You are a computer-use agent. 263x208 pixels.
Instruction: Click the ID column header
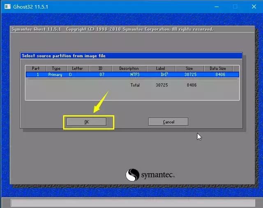(x=100, y=69)
